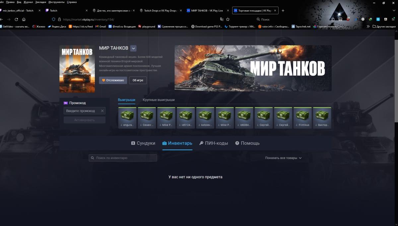398x226 pixels.
Task: Open the Журнал menu
Action: 28,2
